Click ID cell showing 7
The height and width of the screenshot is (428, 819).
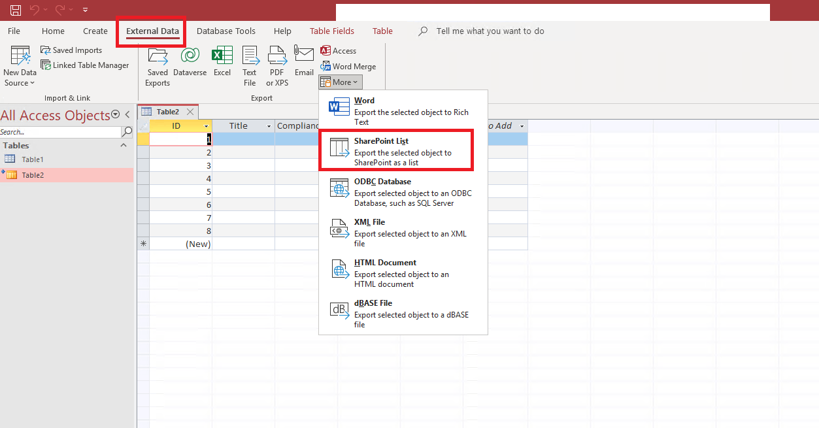[x=180, y=218]
